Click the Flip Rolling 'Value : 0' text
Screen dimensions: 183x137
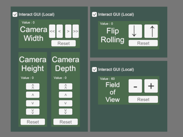[x=107, y=24]
